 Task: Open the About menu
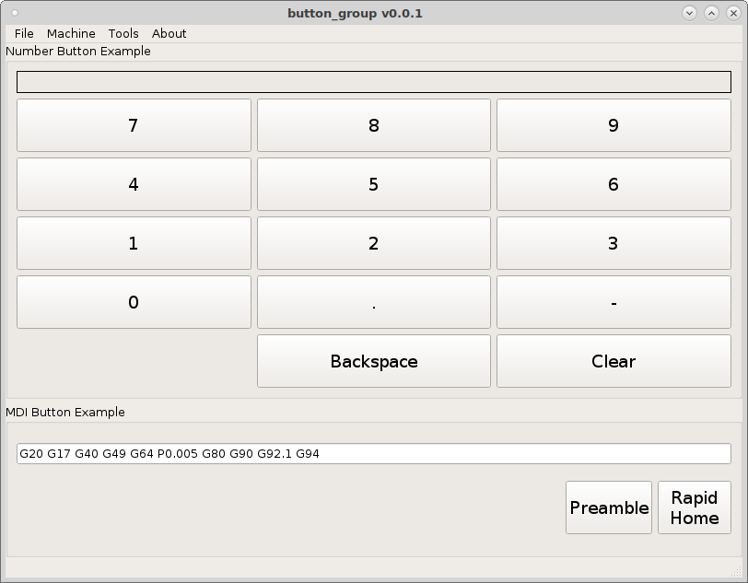tap(169, 33)
